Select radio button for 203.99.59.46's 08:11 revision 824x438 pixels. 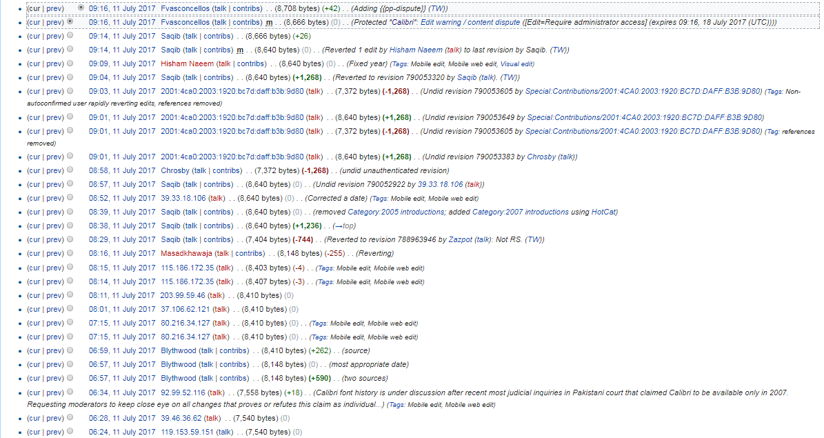70,295
